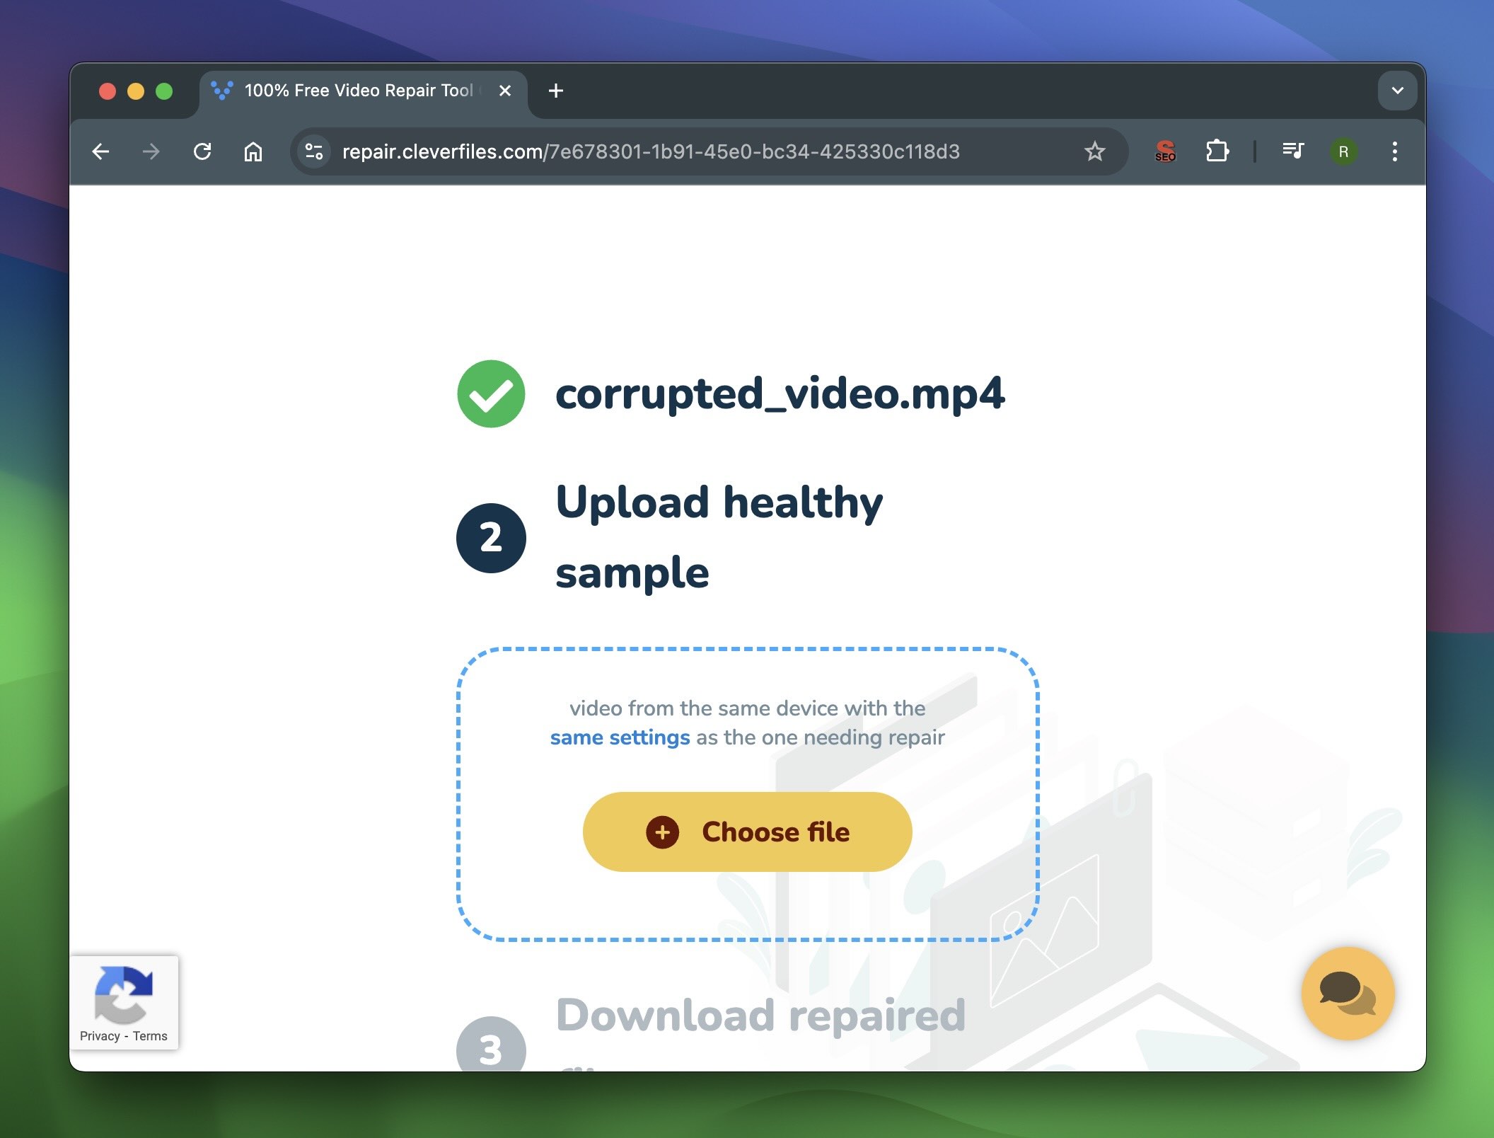Click the browser tab list dropdown arrow
This screenshot has width=1494, height=1138.
(1397, 90)
